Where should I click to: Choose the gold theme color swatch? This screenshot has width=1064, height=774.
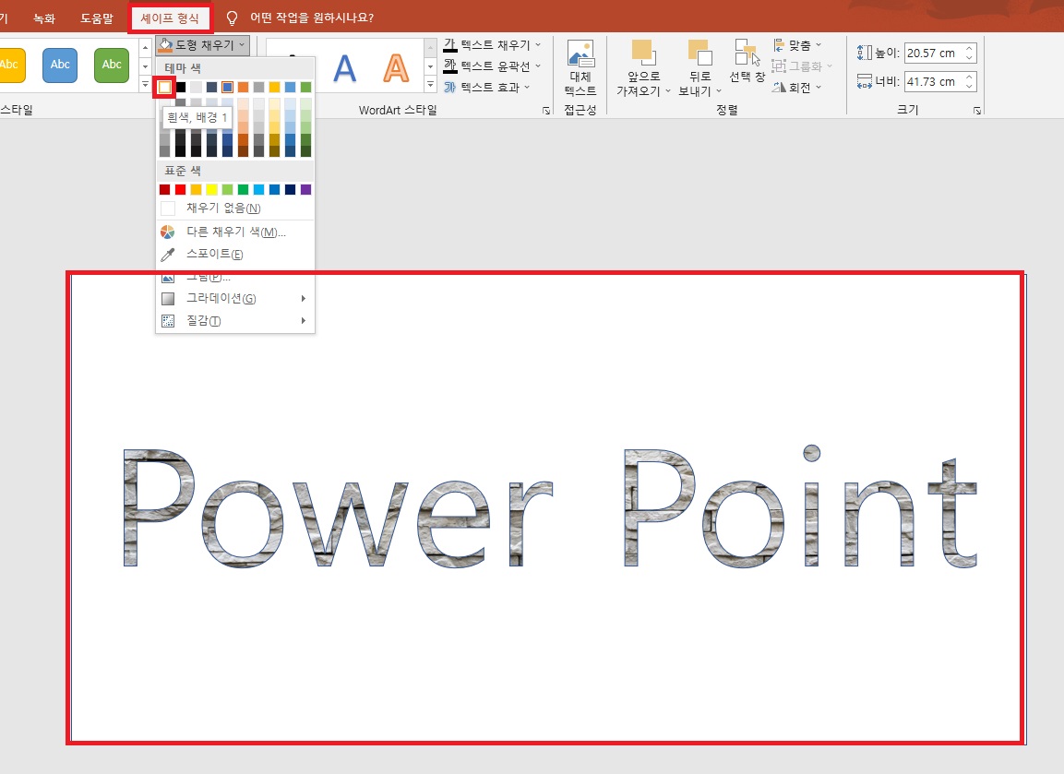click(x=274, y=87)
